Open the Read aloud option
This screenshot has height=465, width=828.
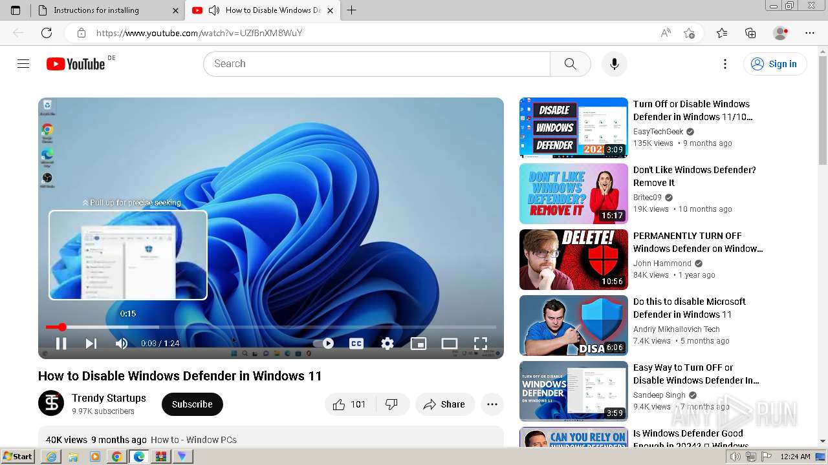(x=666, y=33)
